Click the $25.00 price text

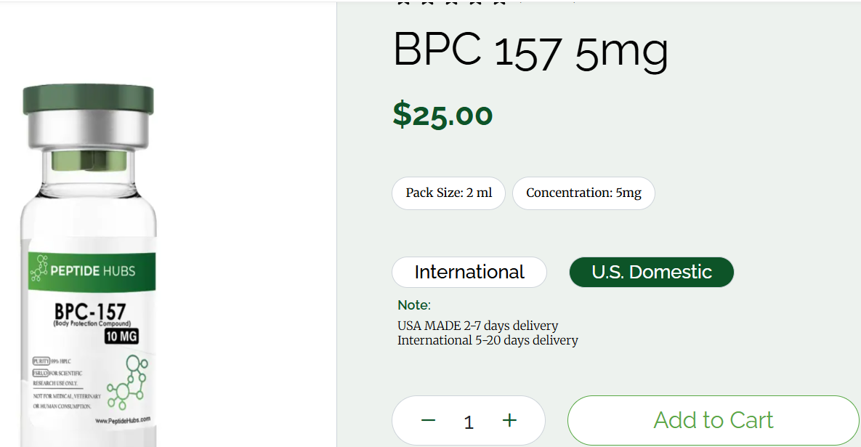coord(442,114)
